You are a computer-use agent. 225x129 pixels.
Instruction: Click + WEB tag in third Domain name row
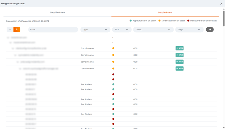180,62
